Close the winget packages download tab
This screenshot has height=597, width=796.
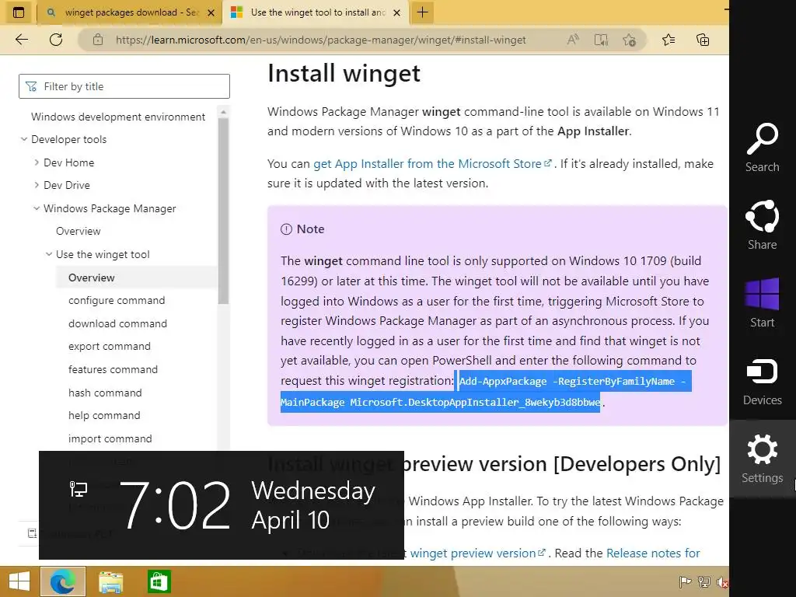point(211,12)
